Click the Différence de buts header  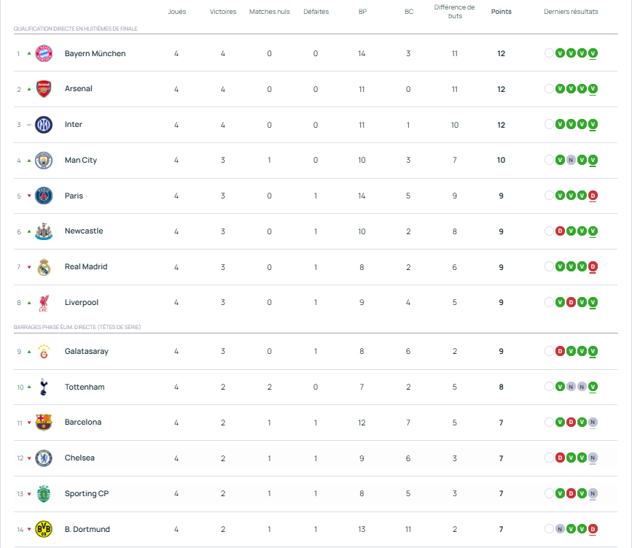[x=454, y=11]
